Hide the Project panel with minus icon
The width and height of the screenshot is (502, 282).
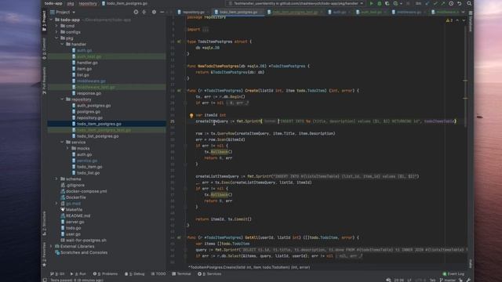(162, 13)
